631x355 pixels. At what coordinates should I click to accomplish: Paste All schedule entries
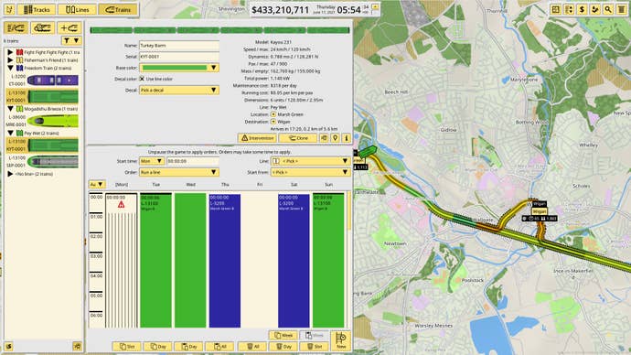point(219,347)
